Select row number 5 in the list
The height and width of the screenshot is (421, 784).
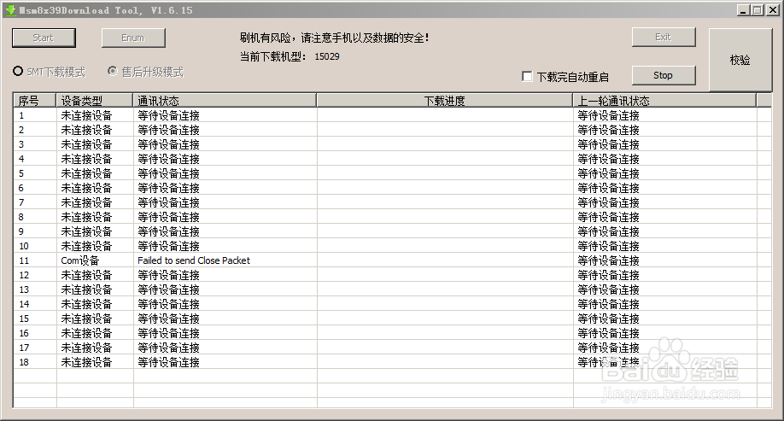click(x=21, y=173)
